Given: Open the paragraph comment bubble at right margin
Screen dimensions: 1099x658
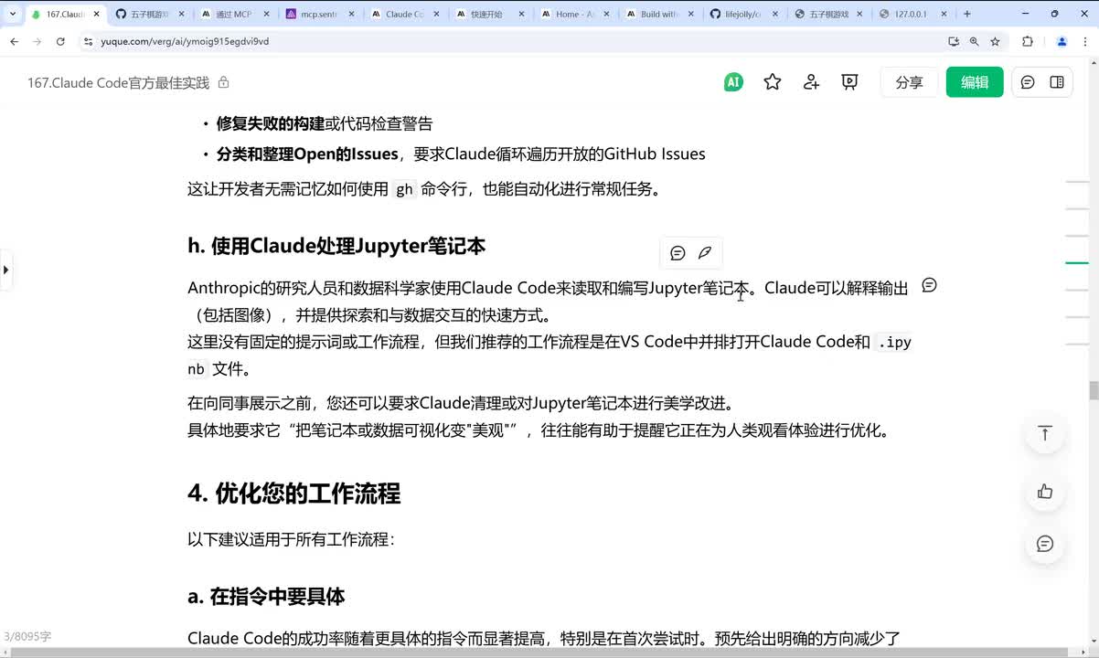Looking at the screenshot, I should 929,285.
